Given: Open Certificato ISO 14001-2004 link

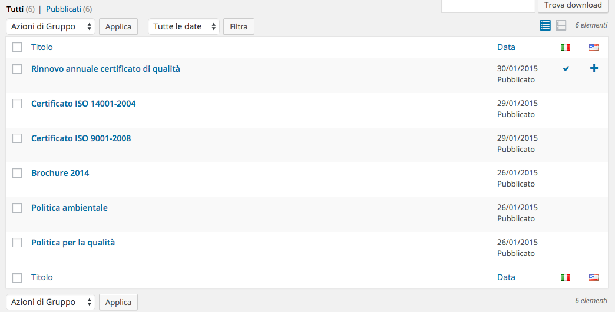Looking at the screenshot, I should 84,104.
